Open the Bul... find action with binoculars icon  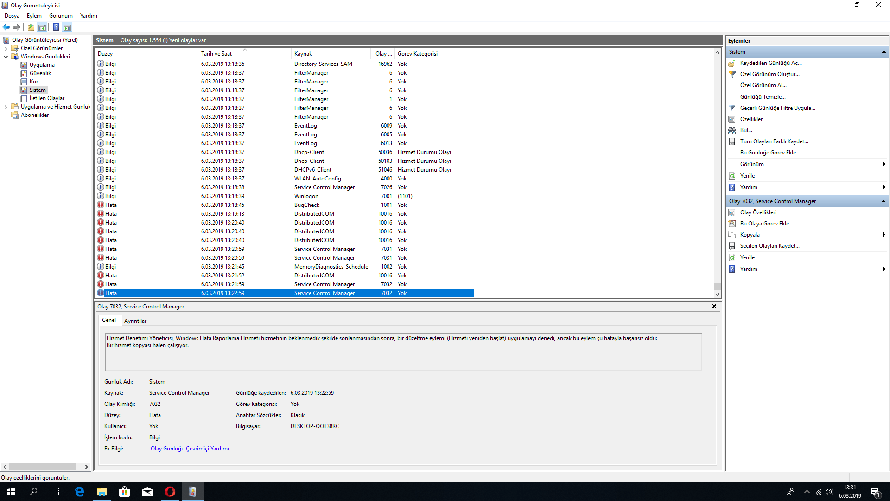[x=732, y=130]
